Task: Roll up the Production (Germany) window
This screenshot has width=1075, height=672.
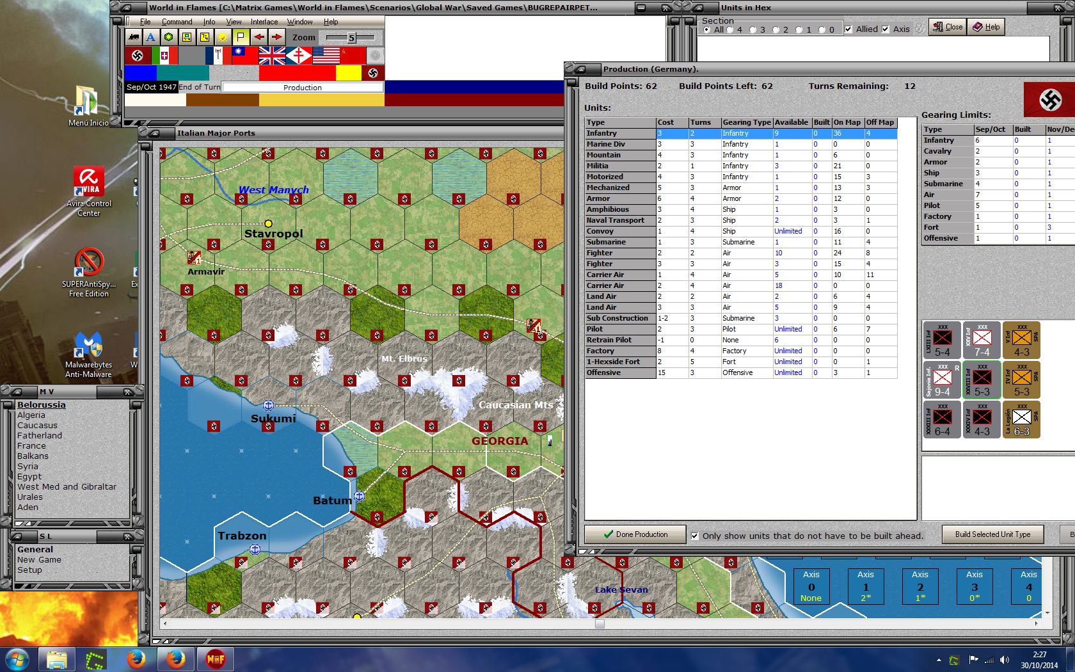Action: pyautogui.click(x=580, y=69)
